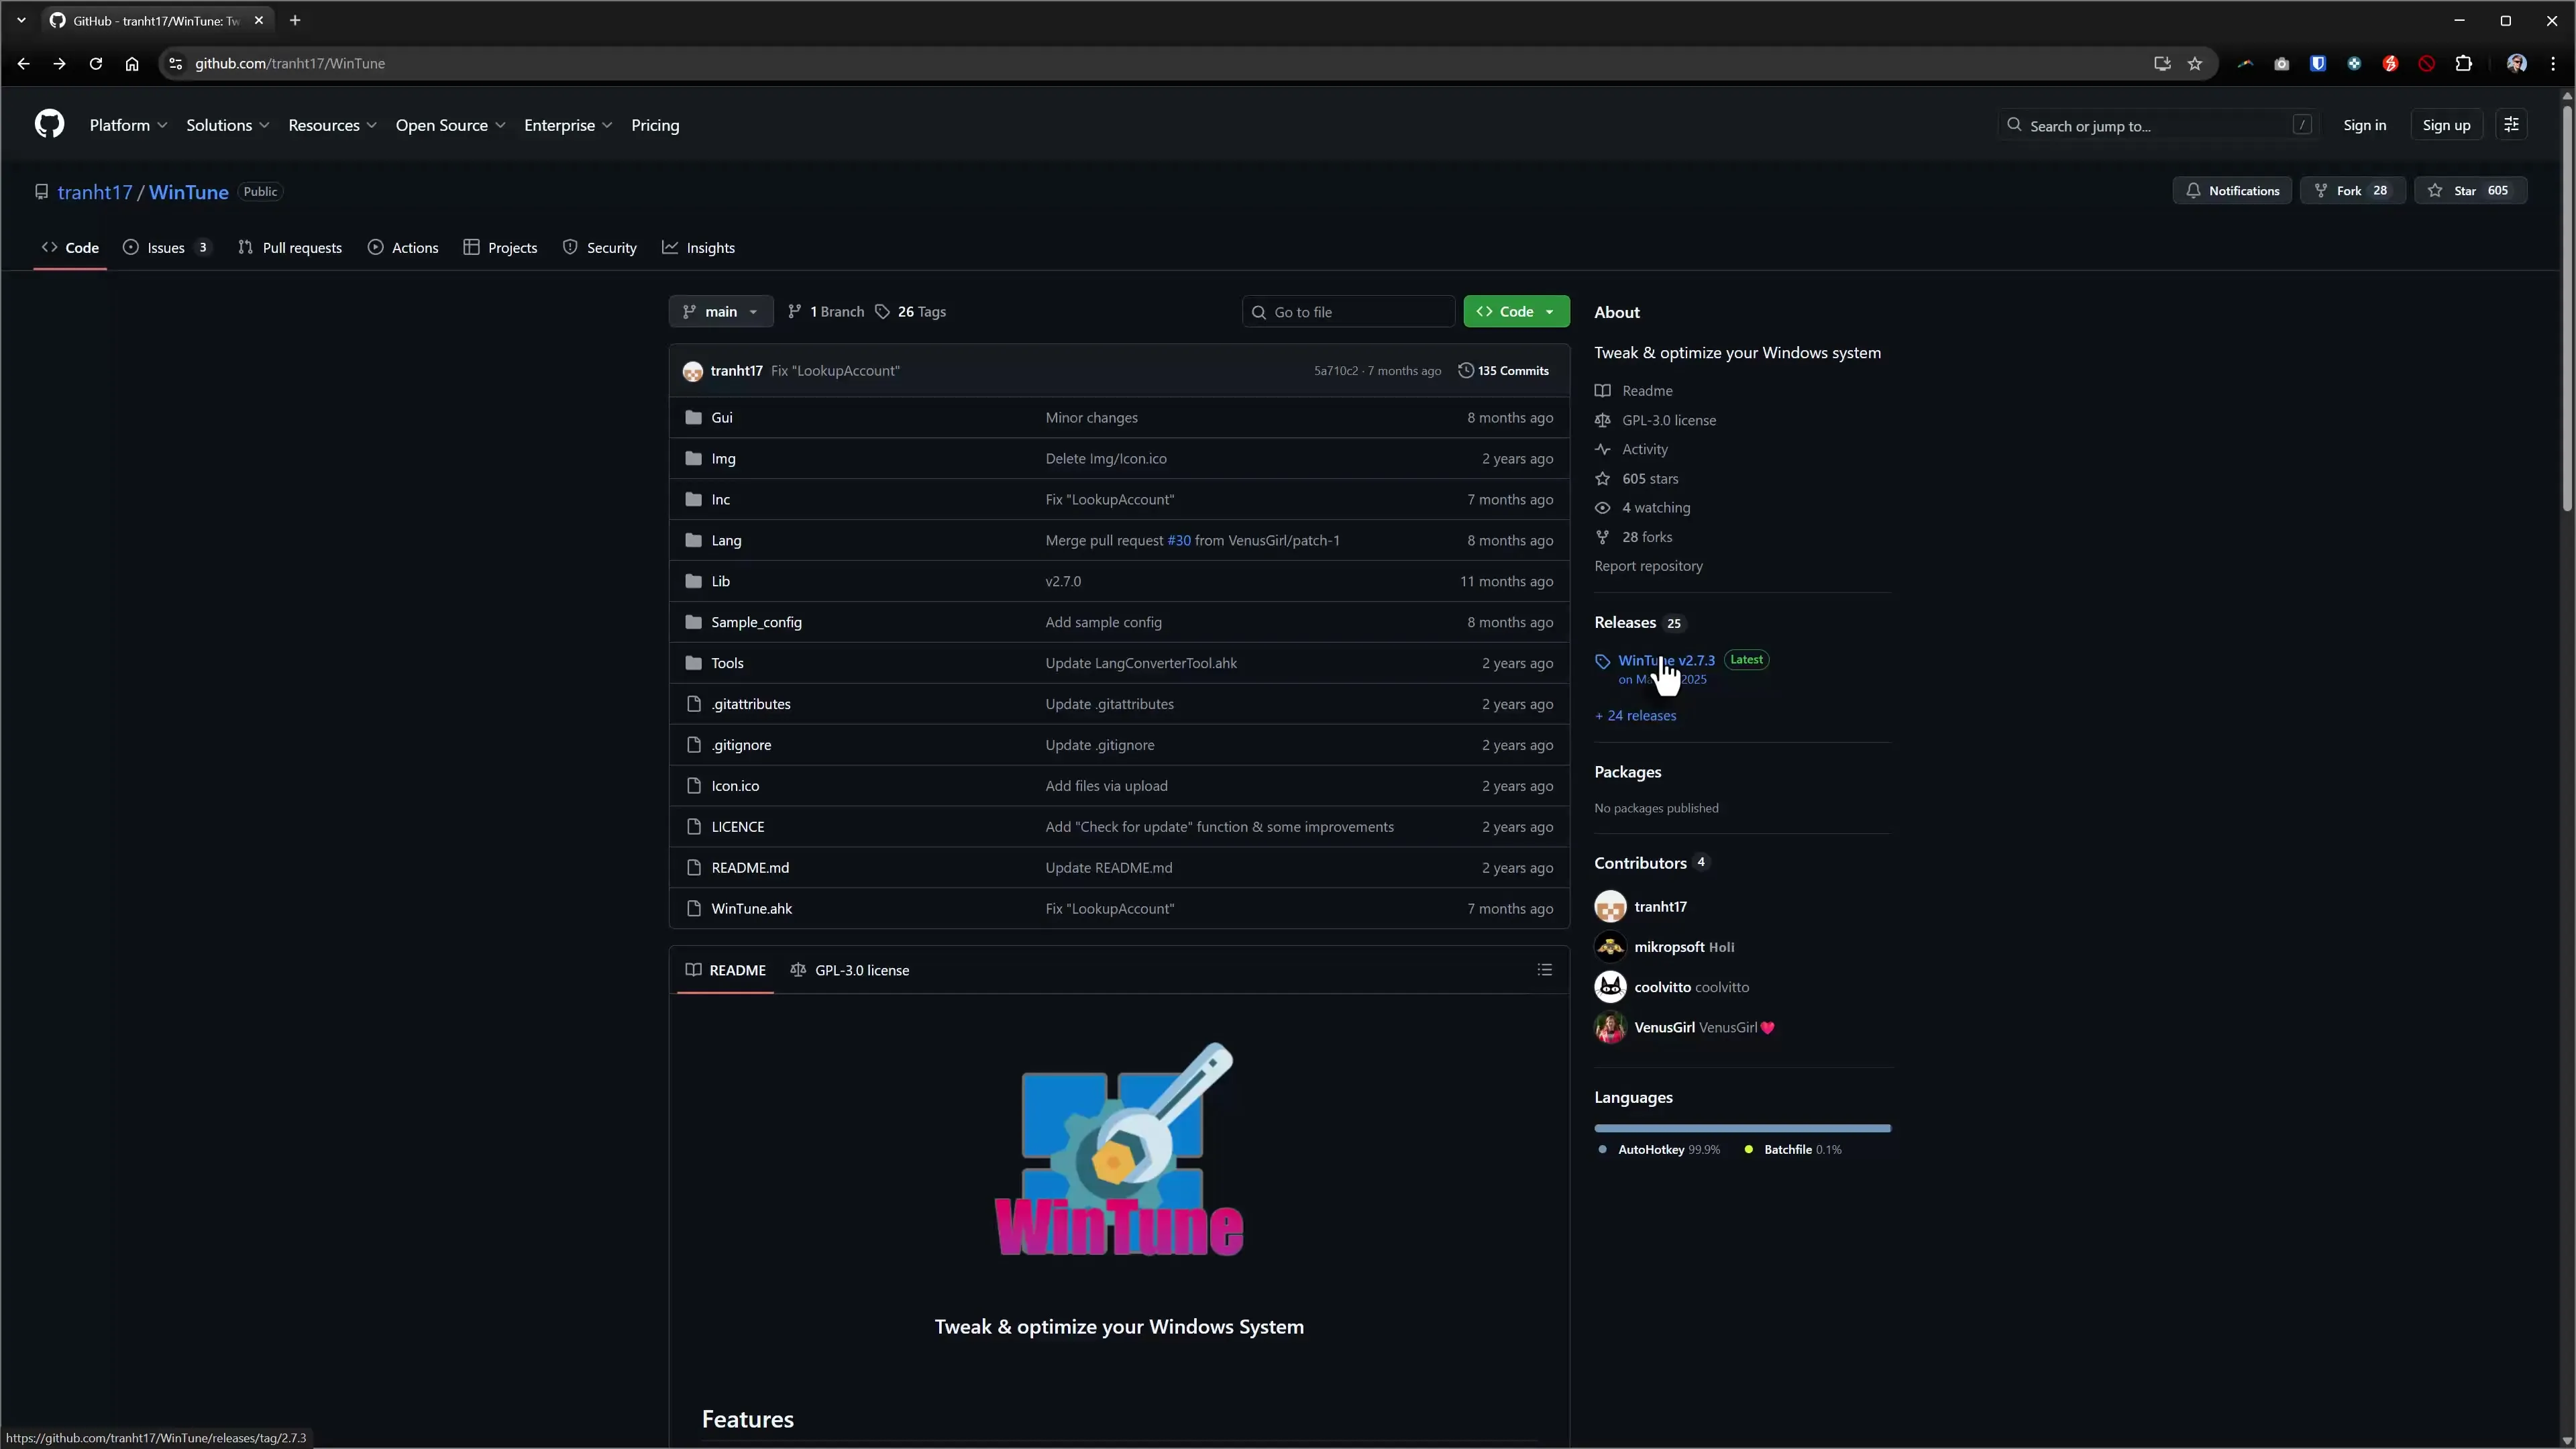This screenshot has height=1449, width=2576.
Task: Open the browser extensions icon
Action: click(2464, 63)
